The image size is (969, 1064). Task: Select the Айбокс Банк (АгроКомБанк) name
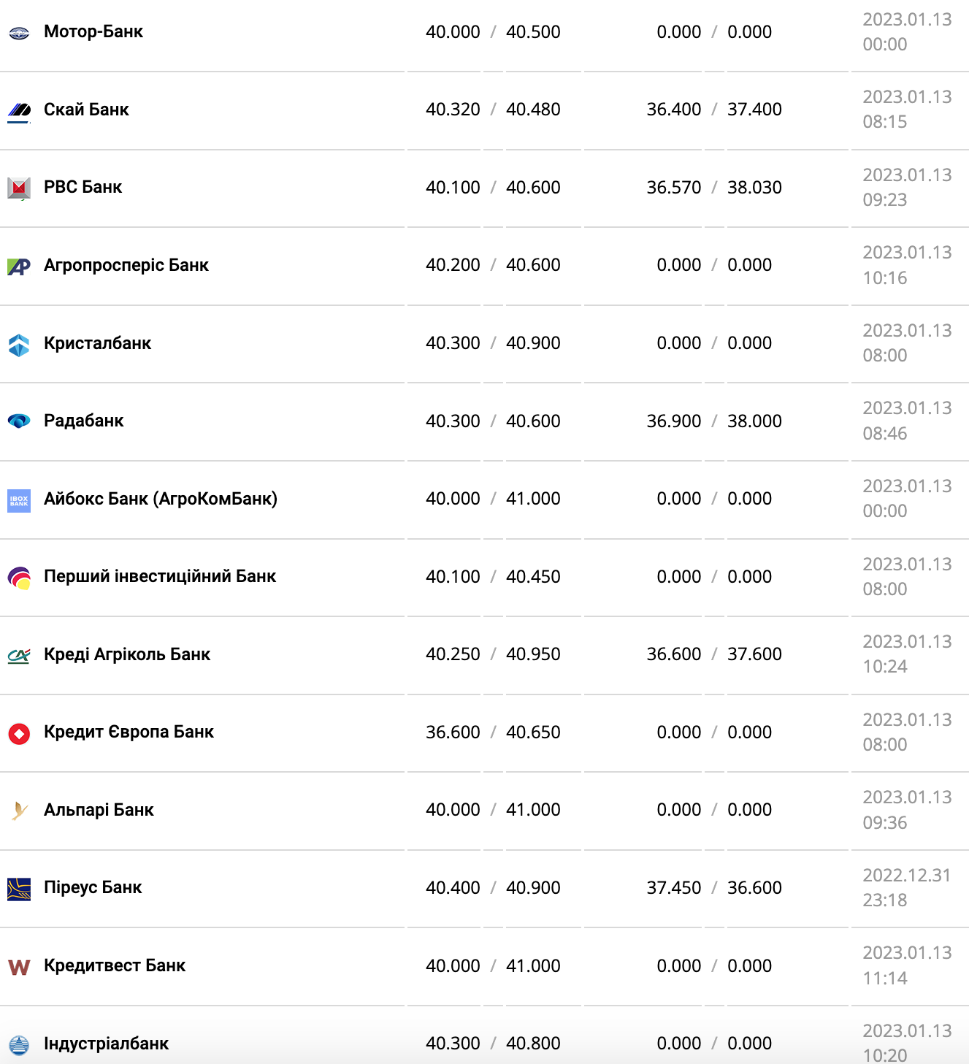click(160, 499)
